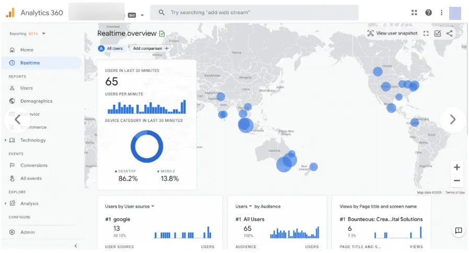Zoom in on the map
469x253 pixels.
tap(456, 168)
